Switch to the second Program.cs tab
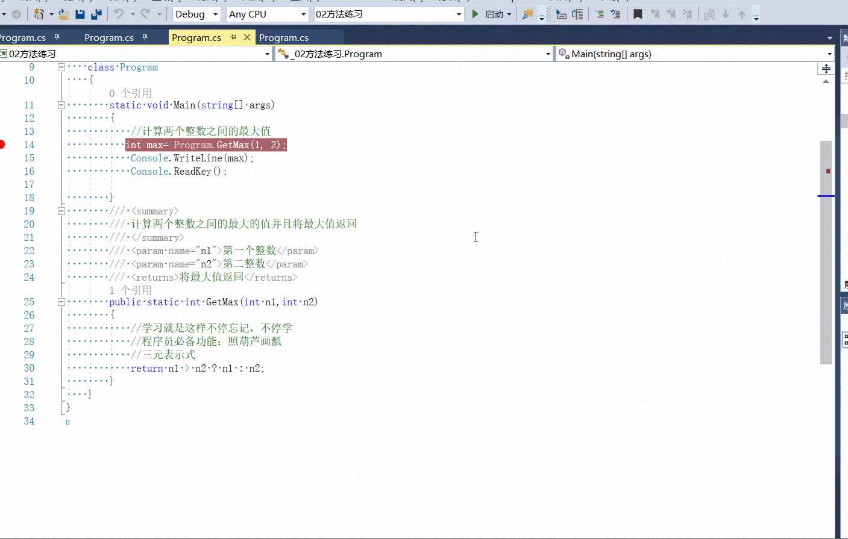 tap(109, 37)
